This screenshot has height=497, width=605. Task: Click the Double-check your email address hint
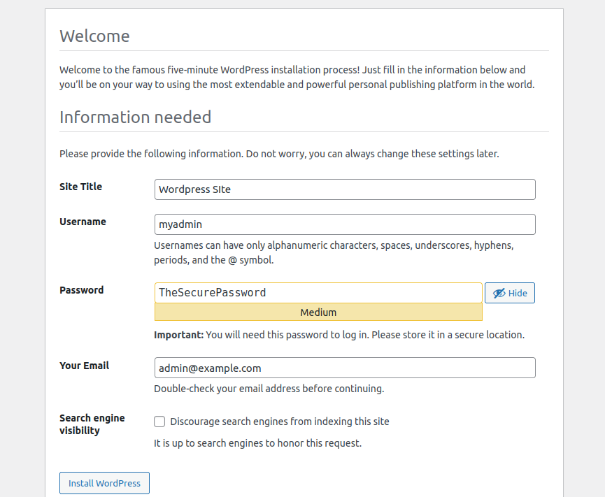(x=269, y=389)
